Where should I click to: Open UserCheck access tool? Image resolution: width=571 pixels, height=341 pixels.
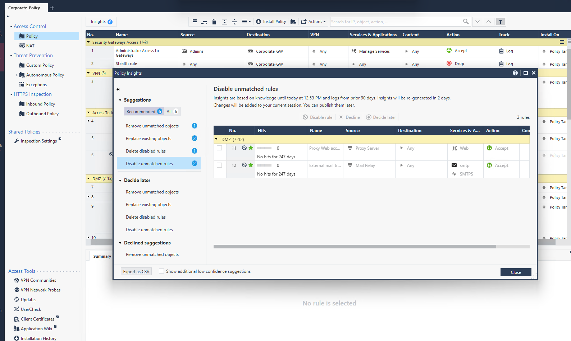pyautogui.click(x=28, y=309)
